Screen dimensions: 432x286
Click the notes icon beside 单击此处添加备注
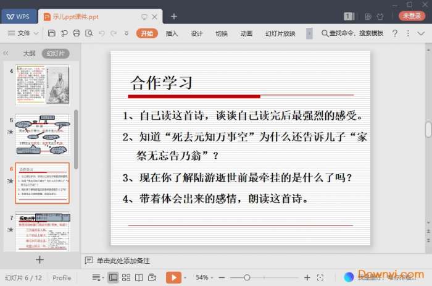[89, 260]
